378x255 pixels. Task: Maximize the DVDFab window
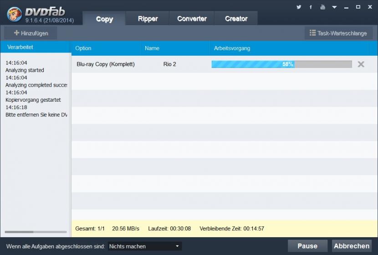358,7
